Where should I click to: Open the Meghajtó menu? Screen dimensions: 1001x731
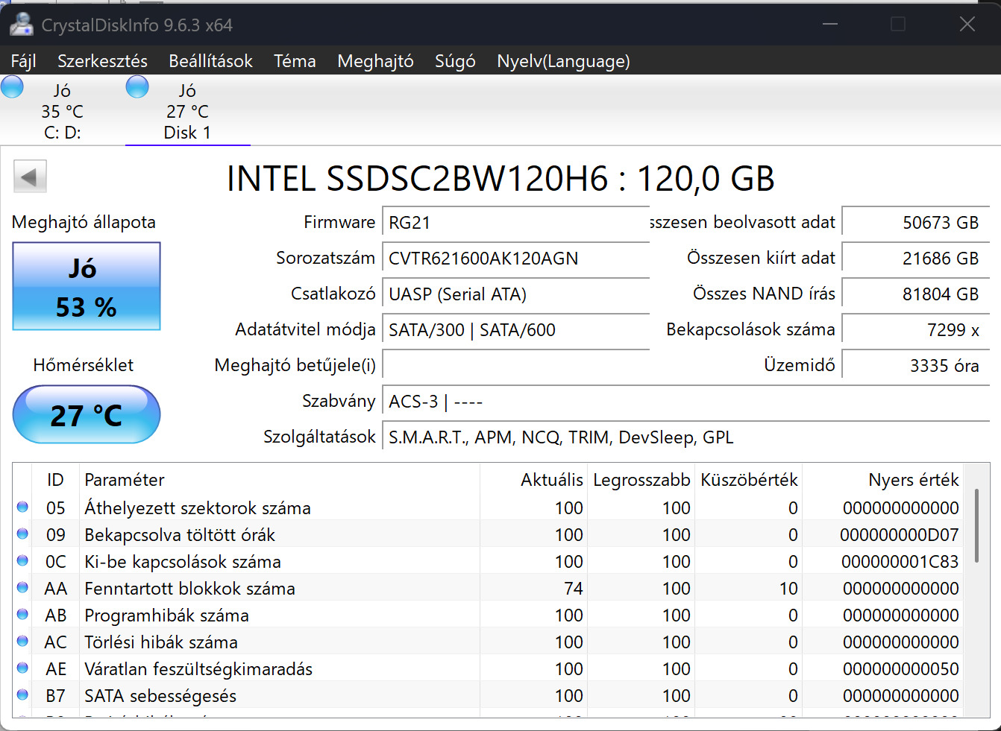375,61
